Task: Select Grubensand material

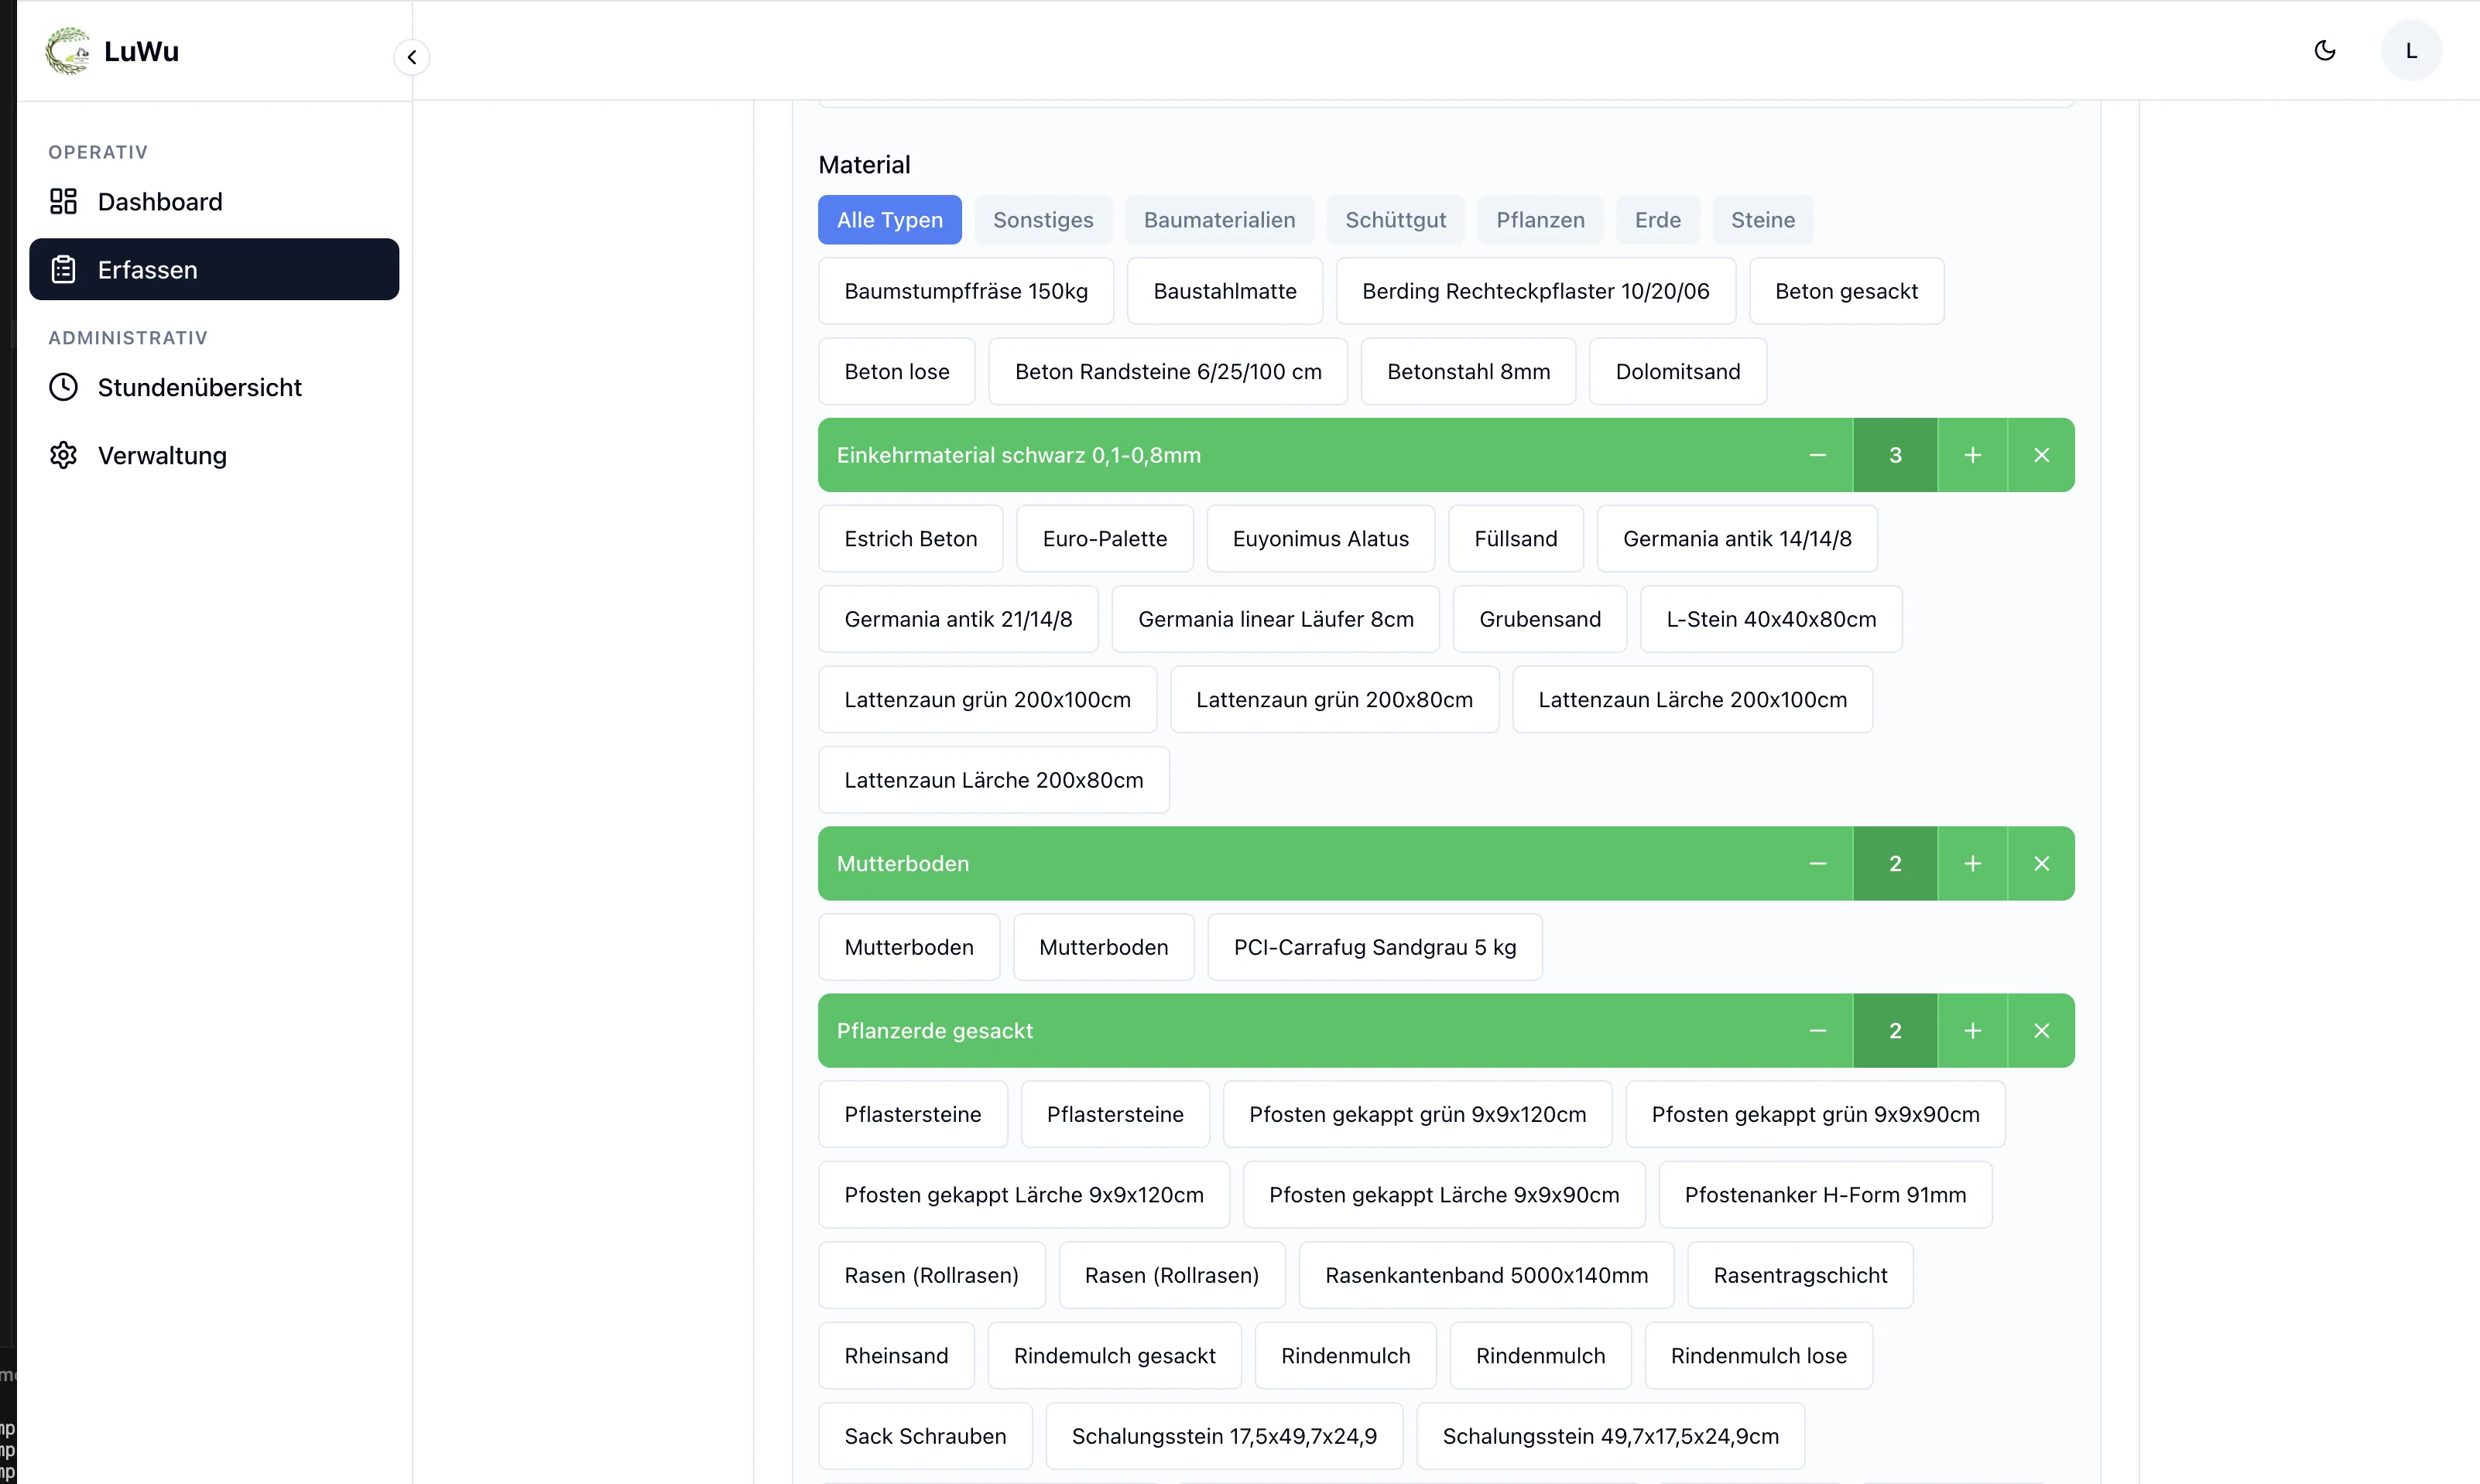Action: click(1540, 619)
